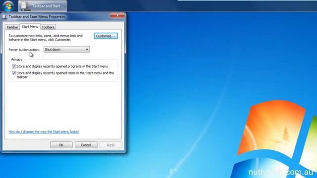This screenshot has width=317, height=178.
Task: Expand the Power button action dropdown
Action: coord(66,49)
